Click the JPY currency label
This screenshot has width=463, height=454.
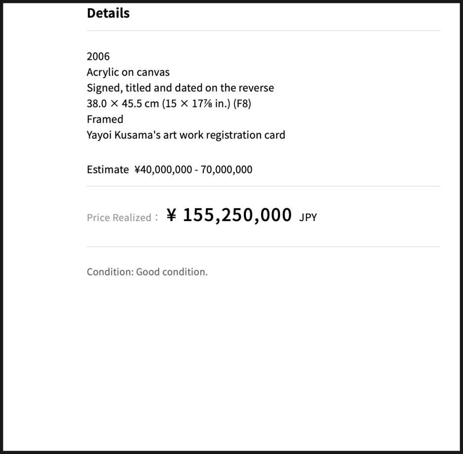coord(308,218)
